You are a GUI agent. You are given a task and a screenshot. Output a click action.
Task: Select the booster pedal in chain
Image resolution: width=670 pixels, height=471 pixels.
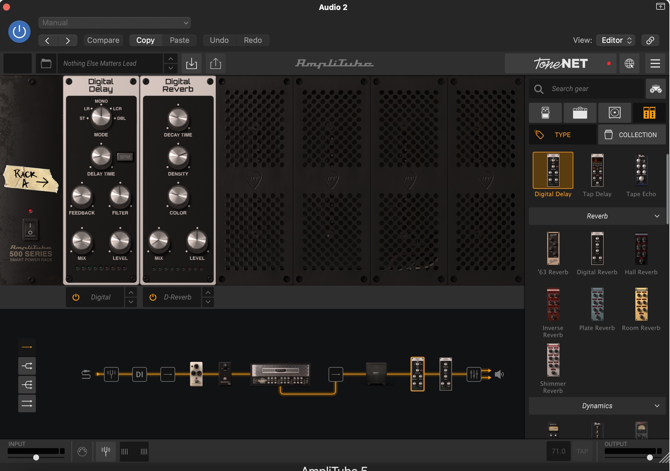(225, 374)
